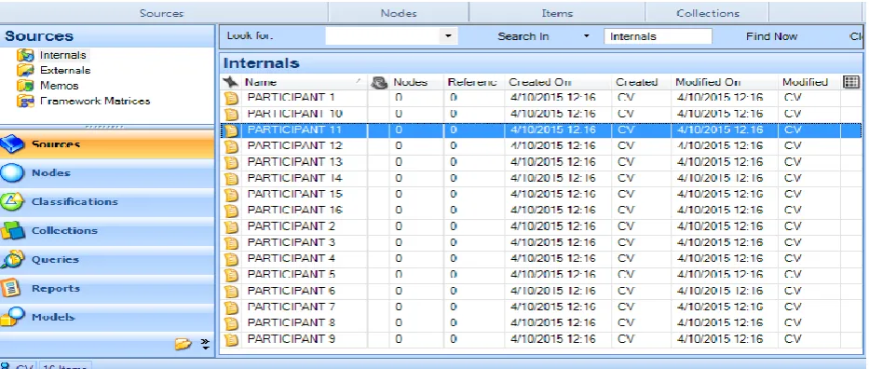869x369 pixels.
Task: Open the Internals folder in Sources tree
Action: click(62, 55)
